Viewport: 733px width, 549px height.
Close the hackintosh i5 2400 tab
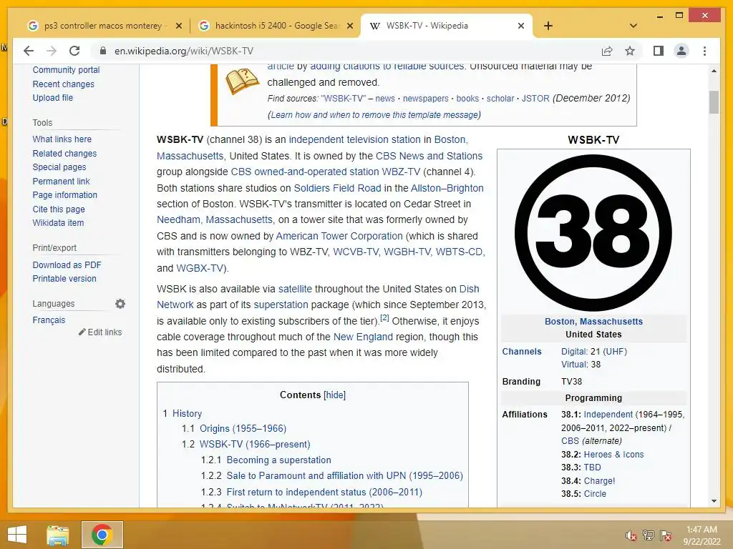349,26
